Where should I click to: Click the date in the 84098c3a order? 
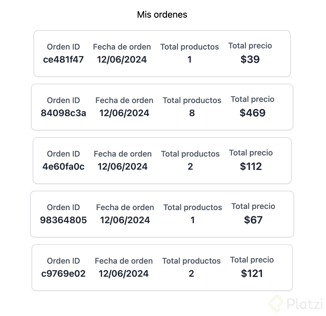(124, 113)
